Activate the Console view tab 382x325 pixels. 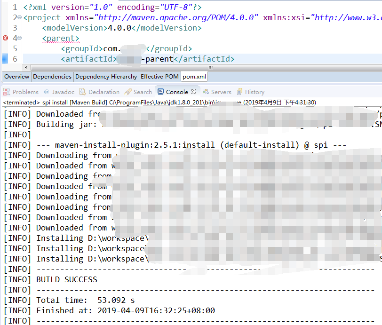176,92
